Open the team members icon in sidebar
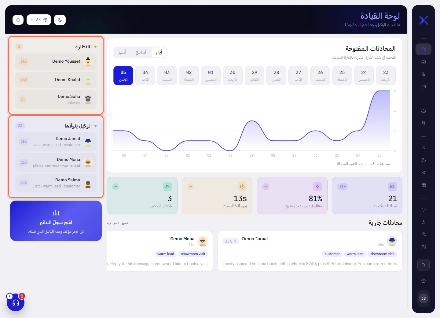This screenshot has width=440, height=318. tap(424, 247)
